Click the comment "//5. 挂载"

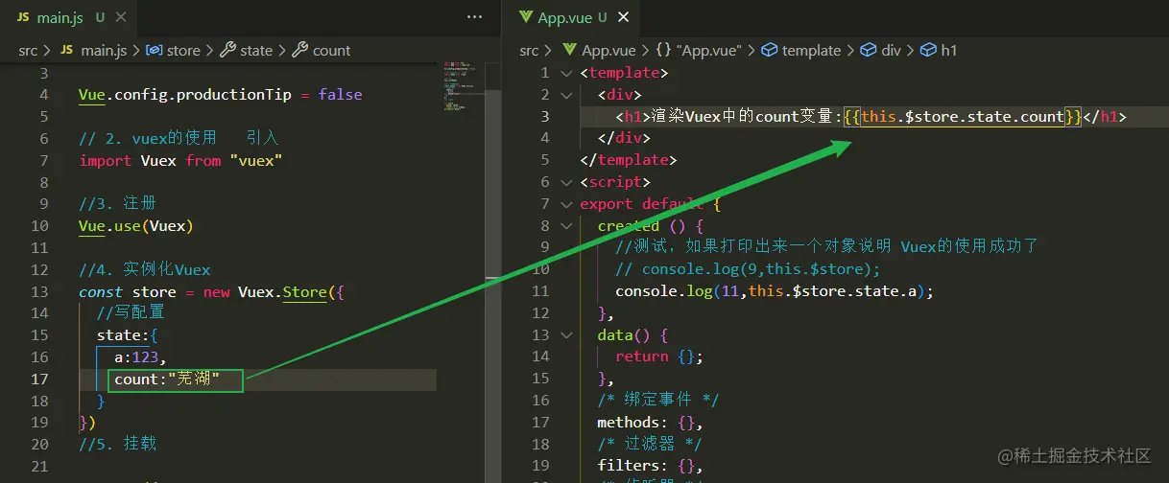click(117, 444)
